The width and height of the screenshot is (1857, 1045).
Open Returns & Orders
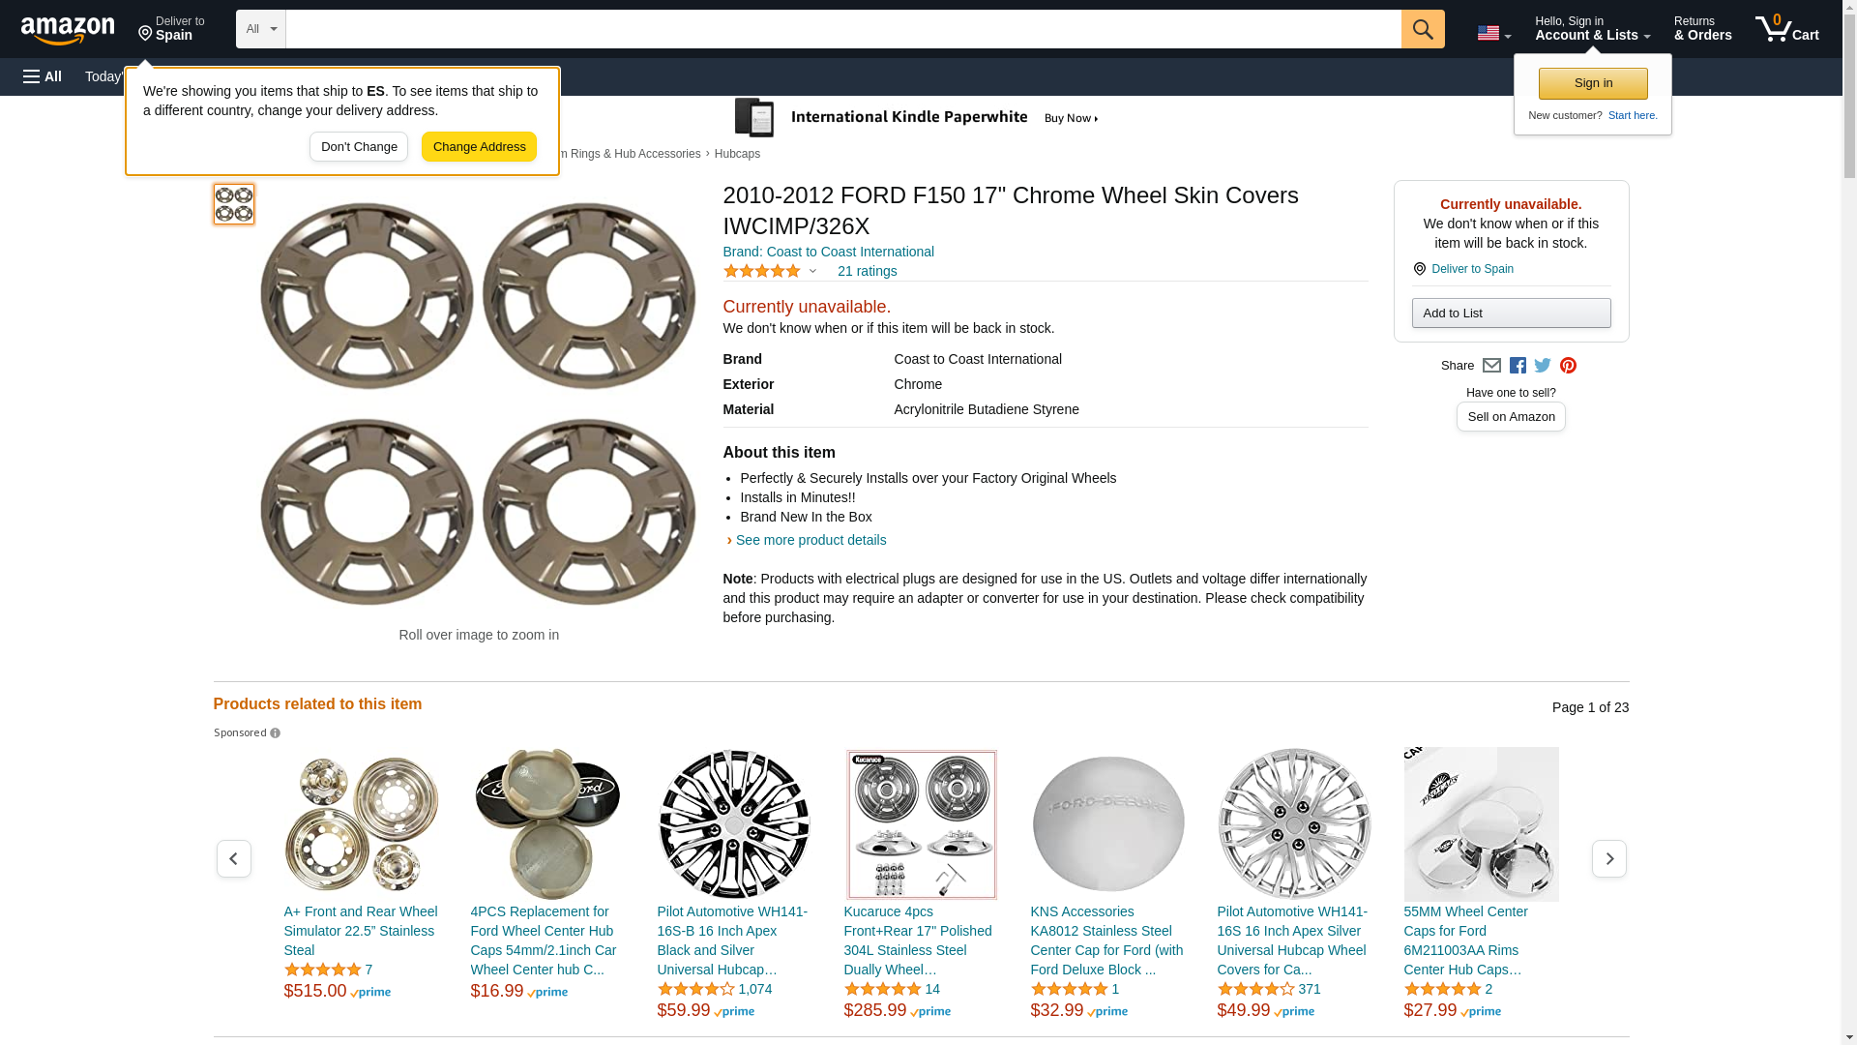[x=1702, y=29]
